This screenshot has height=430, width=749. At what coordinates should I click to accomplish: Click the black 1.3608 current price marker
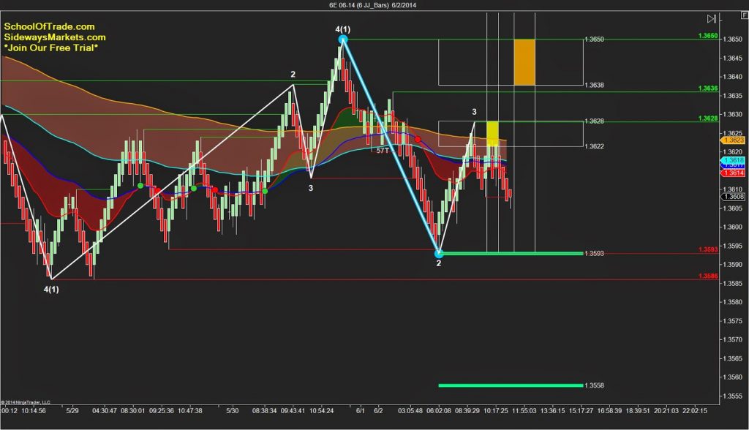733,197
